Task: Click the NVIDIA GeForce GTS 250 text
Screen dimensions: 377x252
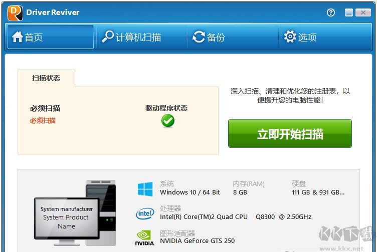Action: point(198,240)
